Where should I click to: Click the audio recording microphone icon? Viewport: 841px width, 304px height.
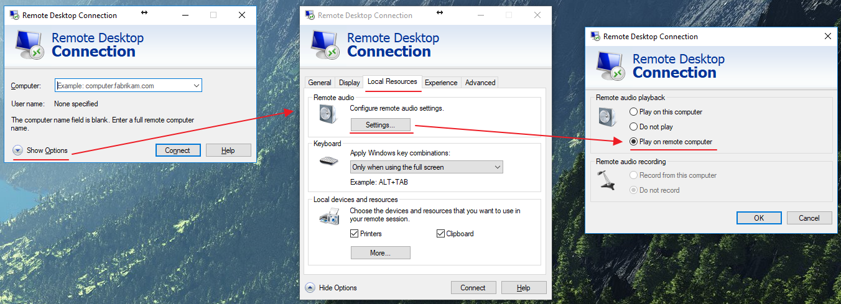pos(606,180)
